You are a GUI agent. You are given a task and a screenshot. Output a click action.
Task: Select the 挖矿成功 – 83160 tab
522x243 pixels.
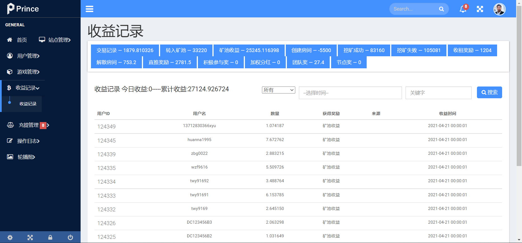(x=364, y=50)
